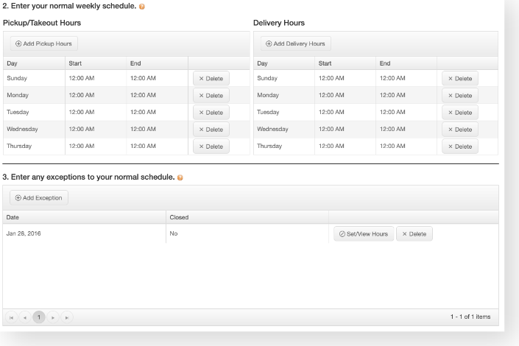The width and height of the screenshot is (519, 346).
Task: Go to first page of exceptions
Action: (10, 317)
